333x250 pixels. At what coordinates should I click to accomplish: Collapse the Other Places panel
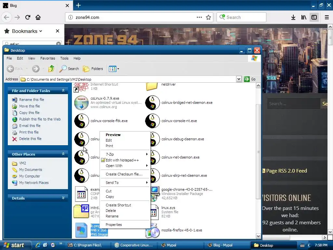63,154
